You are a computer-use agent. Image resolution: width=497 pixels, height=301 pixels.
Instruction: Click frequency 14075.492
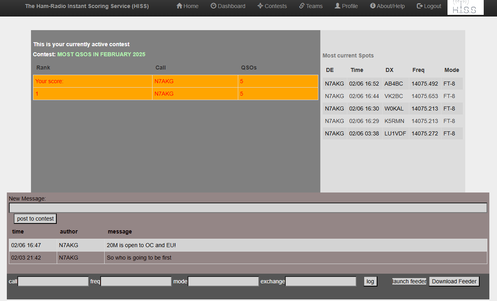coord(425,84)
